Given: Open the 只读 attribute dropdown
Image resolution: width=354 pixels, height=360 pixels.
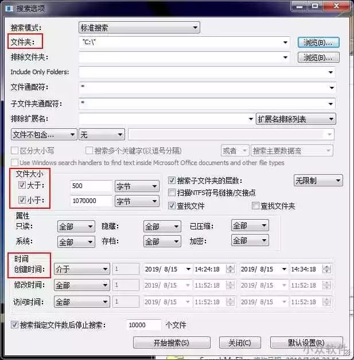Looking at the screenshot, I should click(76, 227).
